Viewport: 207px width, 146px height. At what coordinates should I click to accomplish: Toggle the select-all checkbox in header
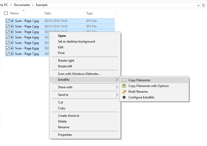coord(6,13)
